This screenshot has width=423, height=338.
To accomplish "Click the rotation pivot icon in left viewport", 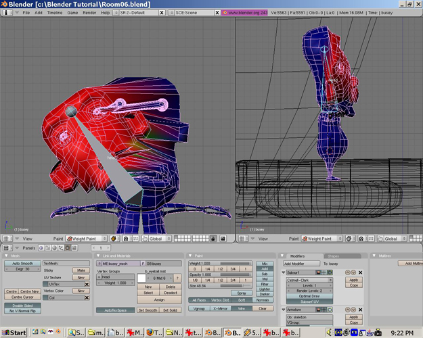I will [x=126, y=239].
